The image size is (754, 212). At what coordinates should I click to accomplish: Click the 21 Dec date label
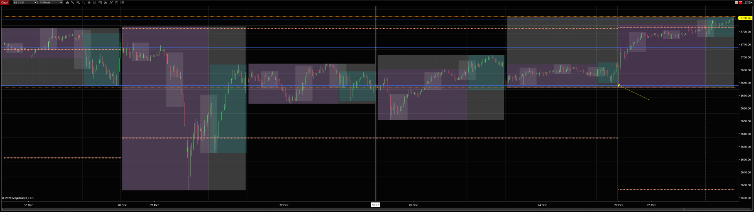tap(155, 205)
